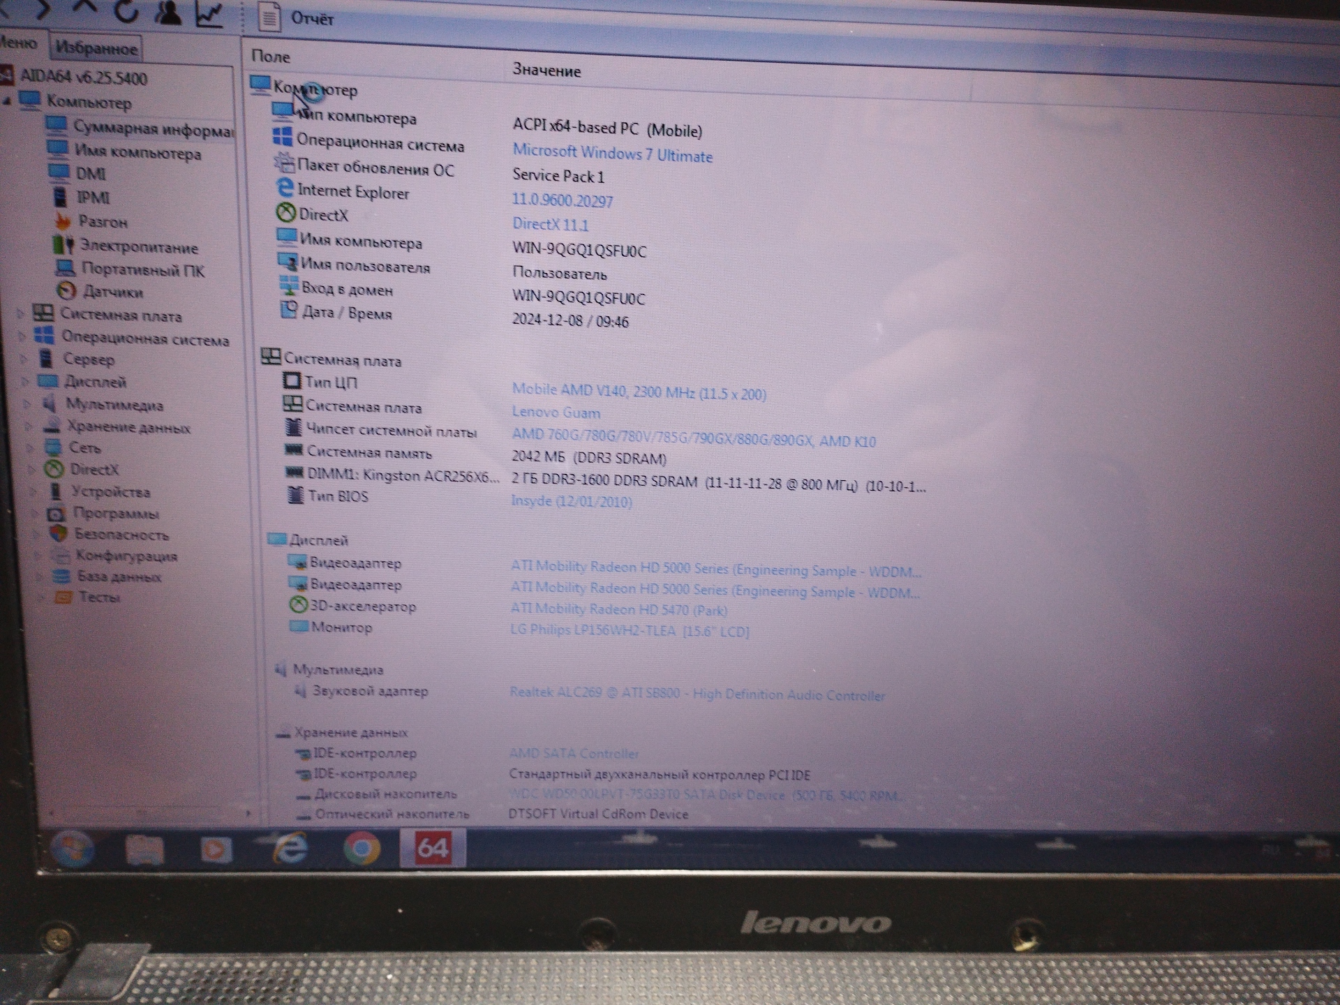This screenshot has height=1005, width=1340.
Task: Click the DirectX row icon in report
Action: [x=286, y=212]
